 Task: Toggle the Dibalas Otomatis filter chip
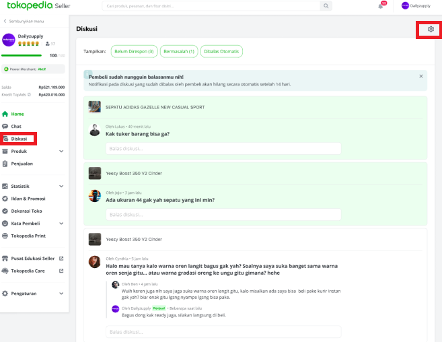[221, 51]
